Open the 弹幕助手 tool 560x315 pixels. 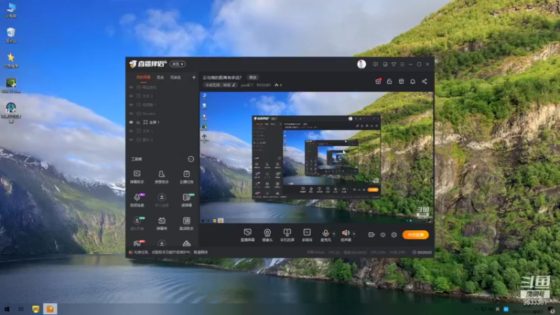click(136, 177)
